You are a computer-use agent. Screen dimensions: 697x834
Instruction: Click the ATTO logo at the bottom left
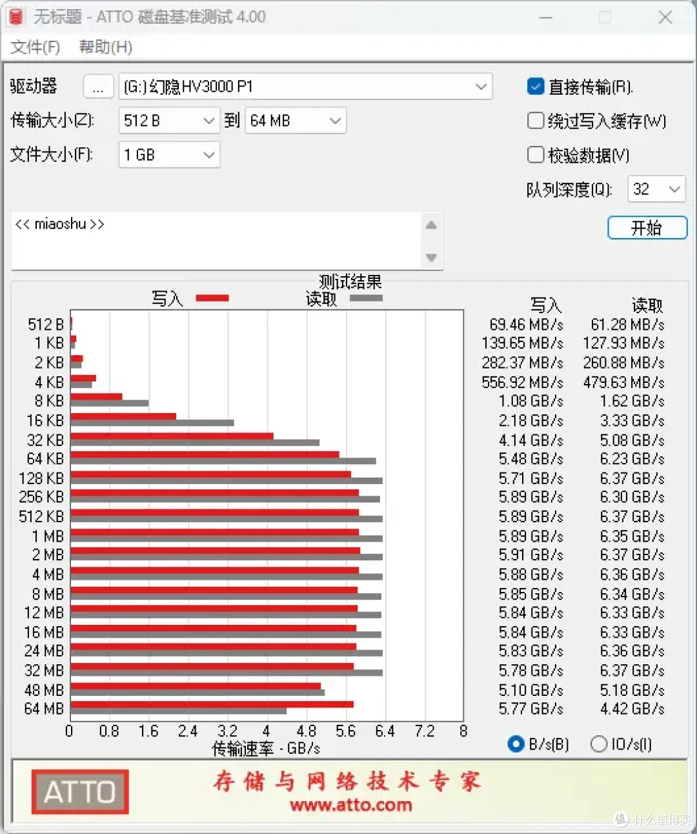click(x=79, y=792)
